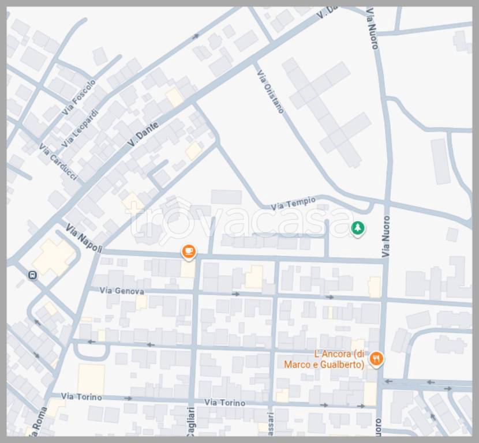The height and width of the screenshot is (443, 479).
Task: Click the V. Dante road label
Action: 143,130
